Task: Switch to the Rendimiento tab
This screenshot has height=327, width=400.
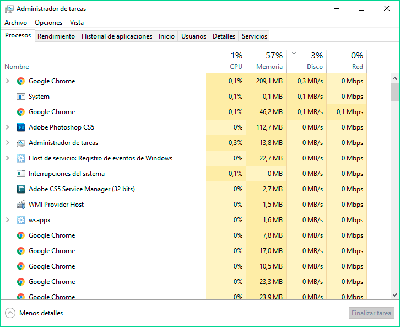Action: [x=56, y=36]
